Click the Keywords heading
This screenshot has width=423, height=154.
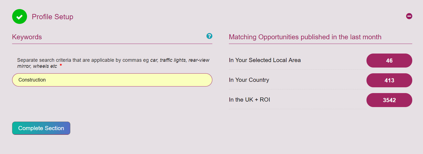point(27,37)
